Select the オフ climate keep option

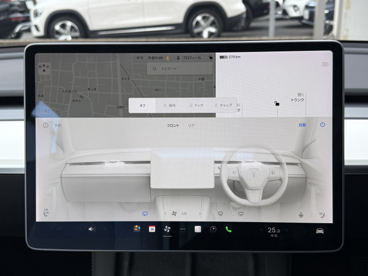tap(143, 106)
